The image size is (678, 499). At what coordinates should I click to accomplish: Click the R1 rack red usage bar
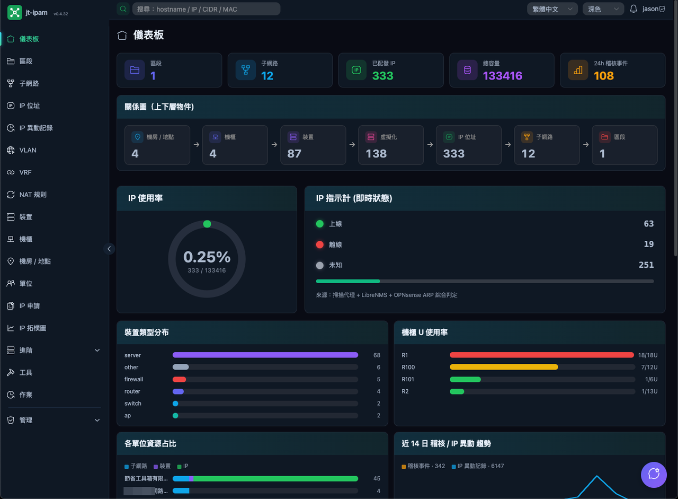pyautogui.click(x=542, y=355)
